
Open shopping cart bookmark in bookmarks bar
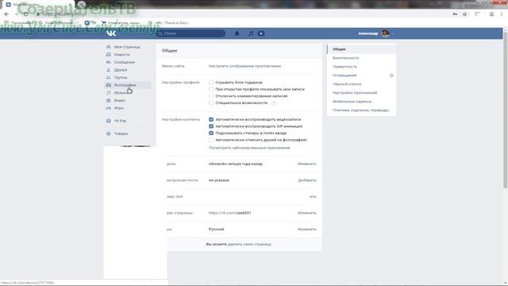121,23
